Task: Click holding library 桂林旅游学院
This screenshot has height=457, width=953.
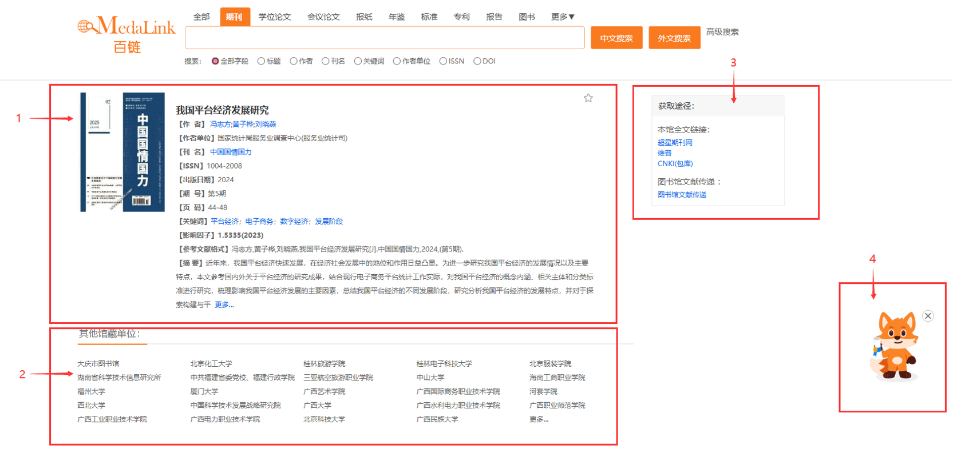Action: tap(325, 364)
